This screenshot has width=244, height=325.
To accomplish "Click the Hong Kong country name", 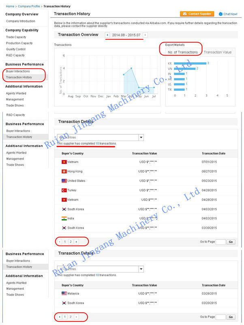I will point(75,171).
